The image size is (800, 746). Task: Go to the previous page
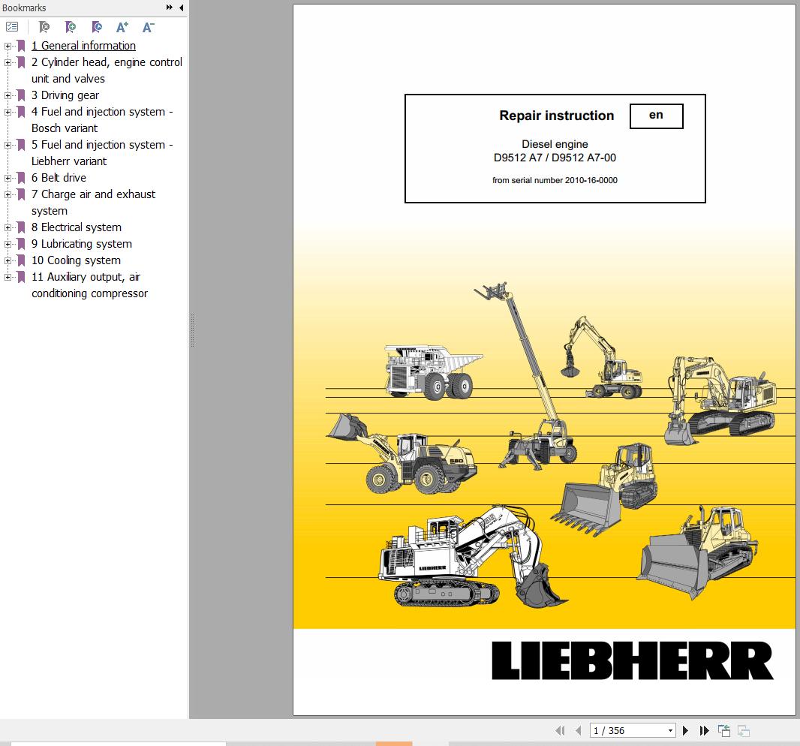pos(579,731)
